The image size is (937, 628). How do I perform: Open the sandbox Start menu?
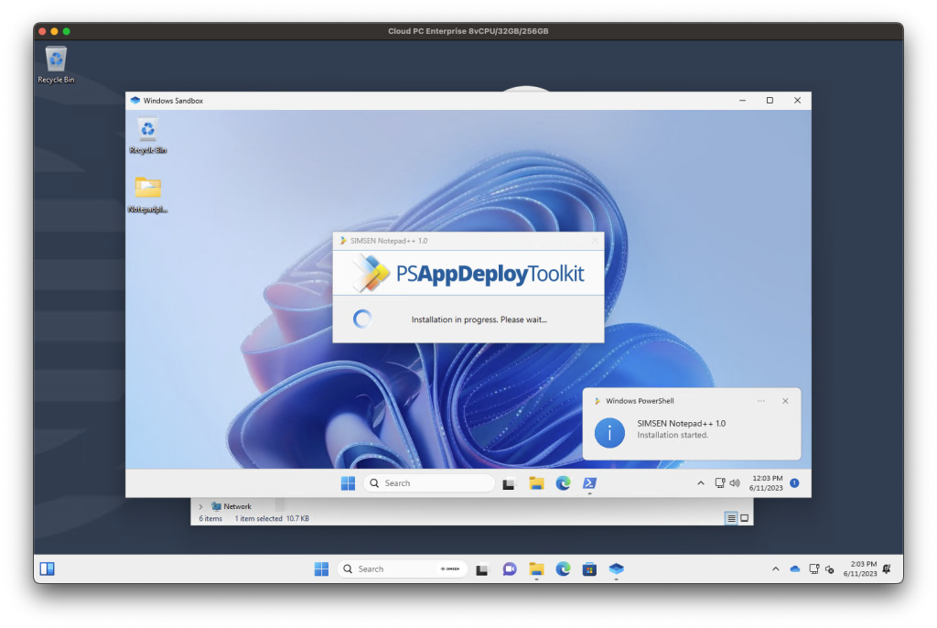pos(348,483)
